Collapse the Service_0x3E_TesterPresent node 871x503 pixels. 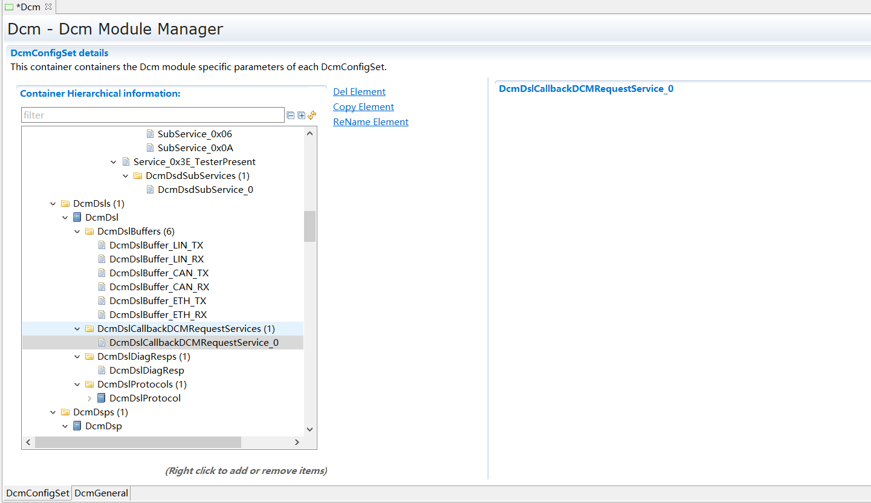[x=114, y=161]
